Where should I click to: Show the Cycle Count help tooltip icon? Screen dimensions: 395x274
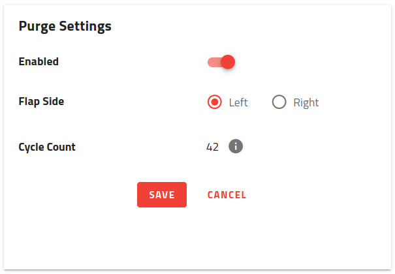[x=236, y=147]
